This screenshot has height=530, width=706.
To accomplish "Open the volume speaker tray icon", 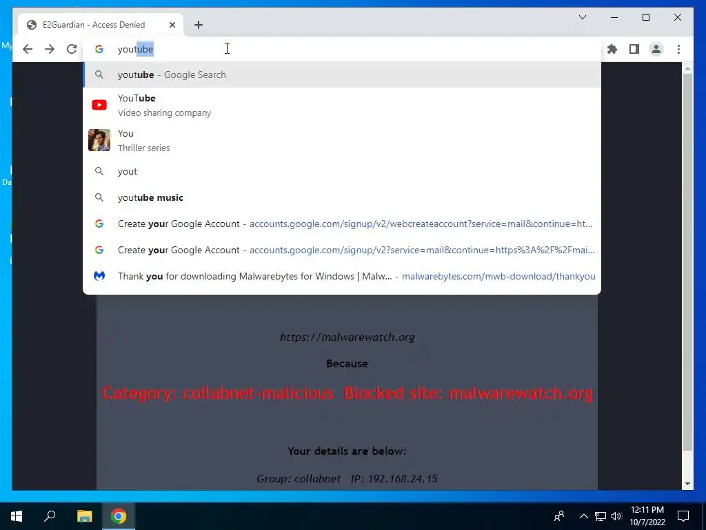I will [616, 516].
